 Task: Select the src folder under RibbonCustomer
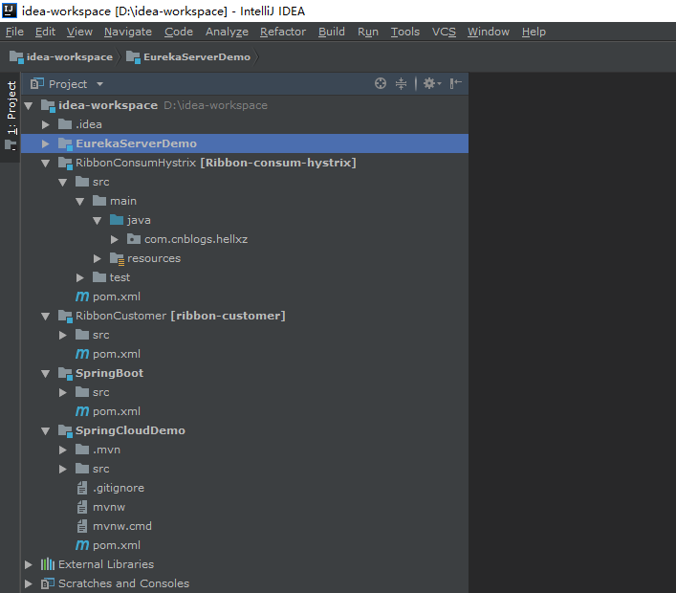(x=101, y=335)
